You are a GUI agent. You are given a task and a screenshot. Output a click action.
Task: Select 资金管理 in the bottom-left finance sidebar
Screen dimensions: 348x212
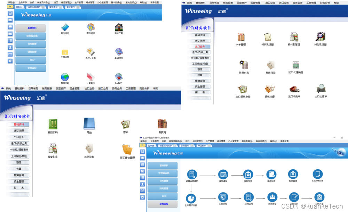(19, 181)
